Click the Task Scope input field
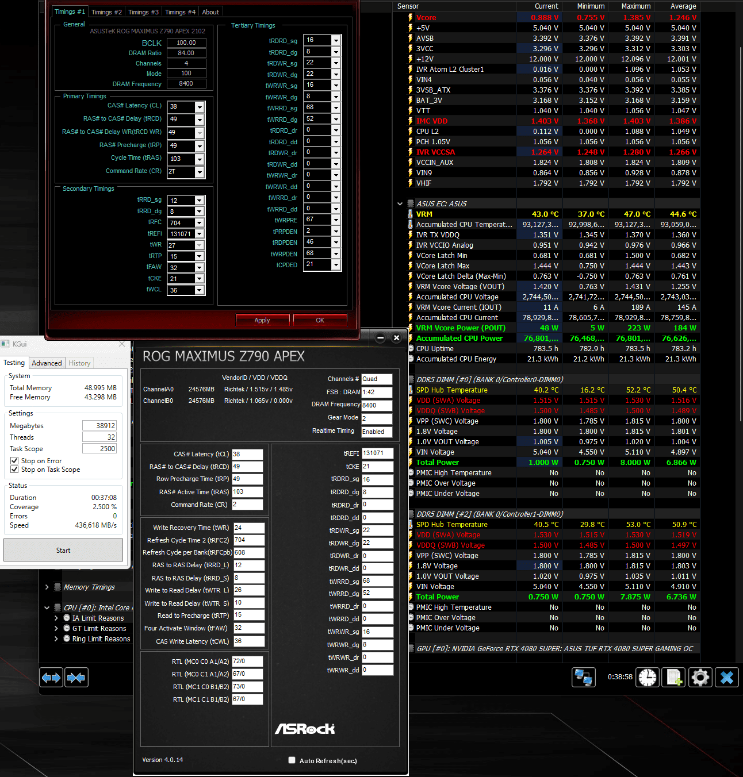The height and width of the screenshot is (777, 743). tap(99, 448)
